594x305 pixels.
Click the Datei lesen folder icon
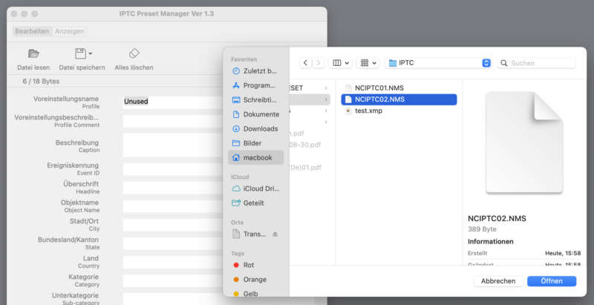[33, 53]
